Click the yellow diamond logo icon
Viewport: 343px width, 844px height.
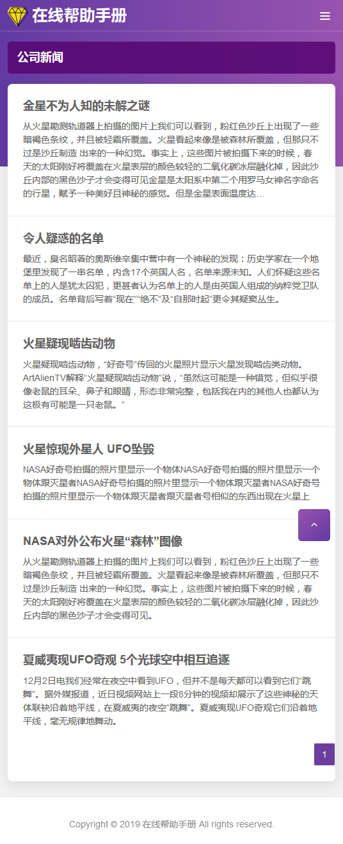17,16
